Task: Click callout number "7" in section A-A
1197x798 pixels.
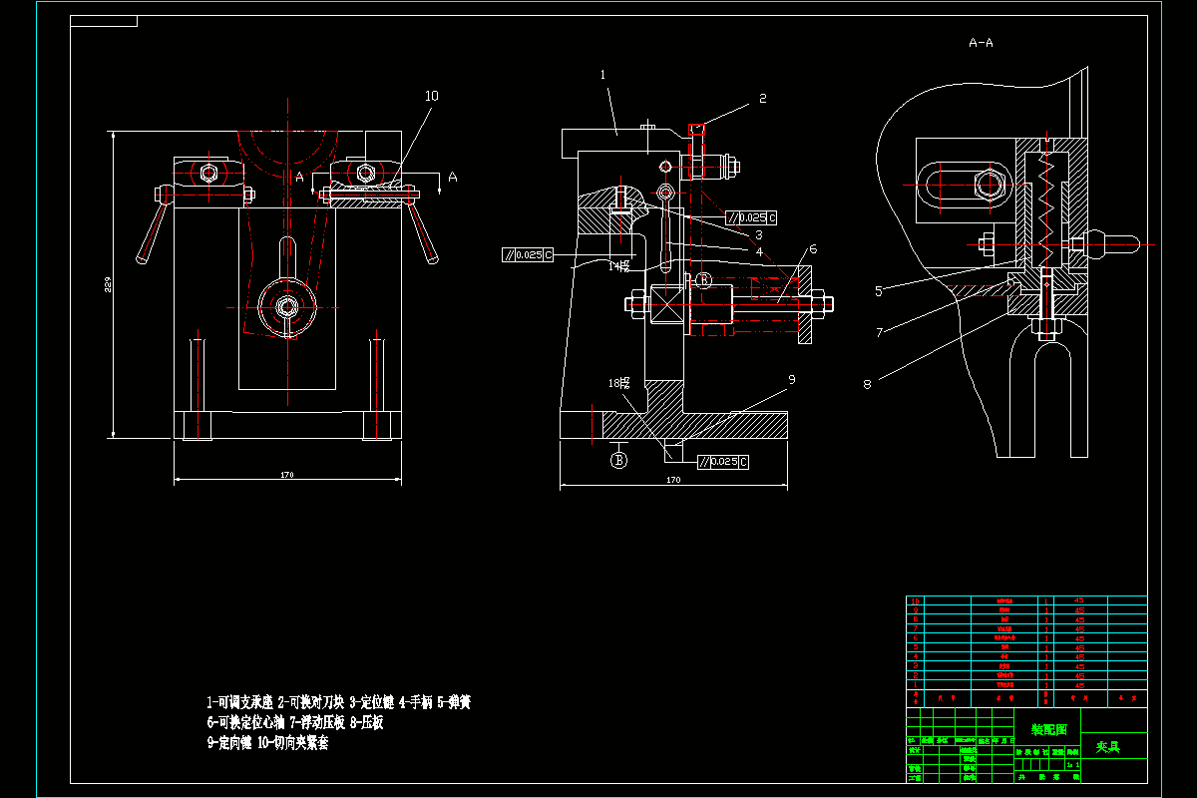Action: tap(880, 332)
